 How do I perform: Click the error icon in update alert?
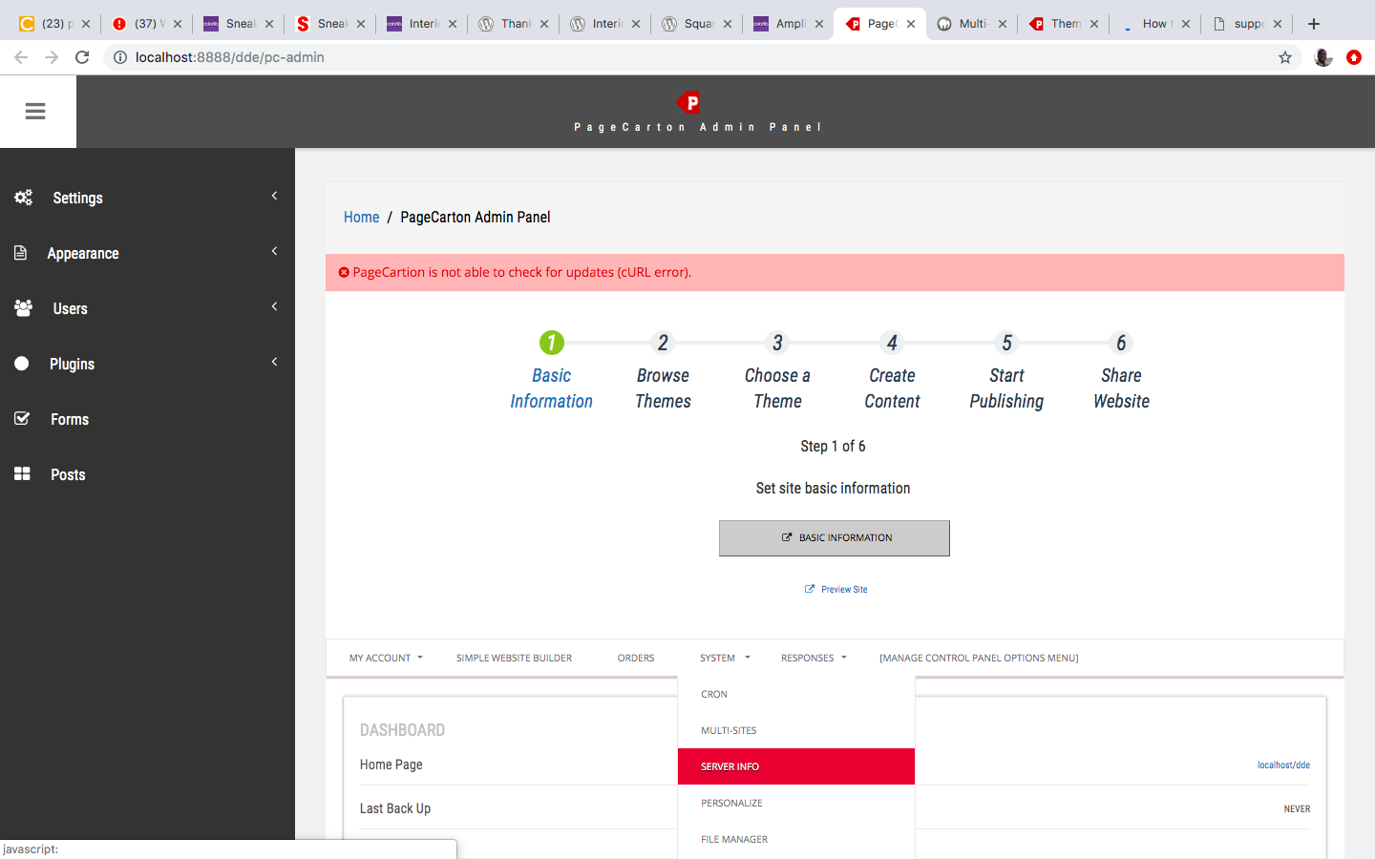point(344,272)
